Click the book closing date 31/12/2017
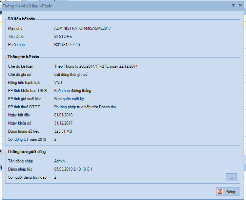 click(63, 123)
